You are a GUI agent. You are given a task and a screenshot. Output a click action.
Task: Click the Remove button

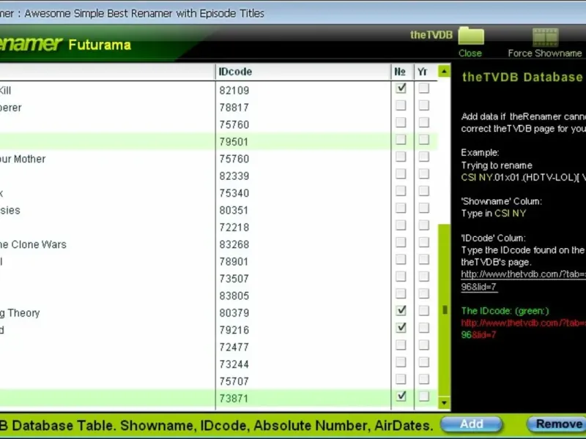[557, 424]
